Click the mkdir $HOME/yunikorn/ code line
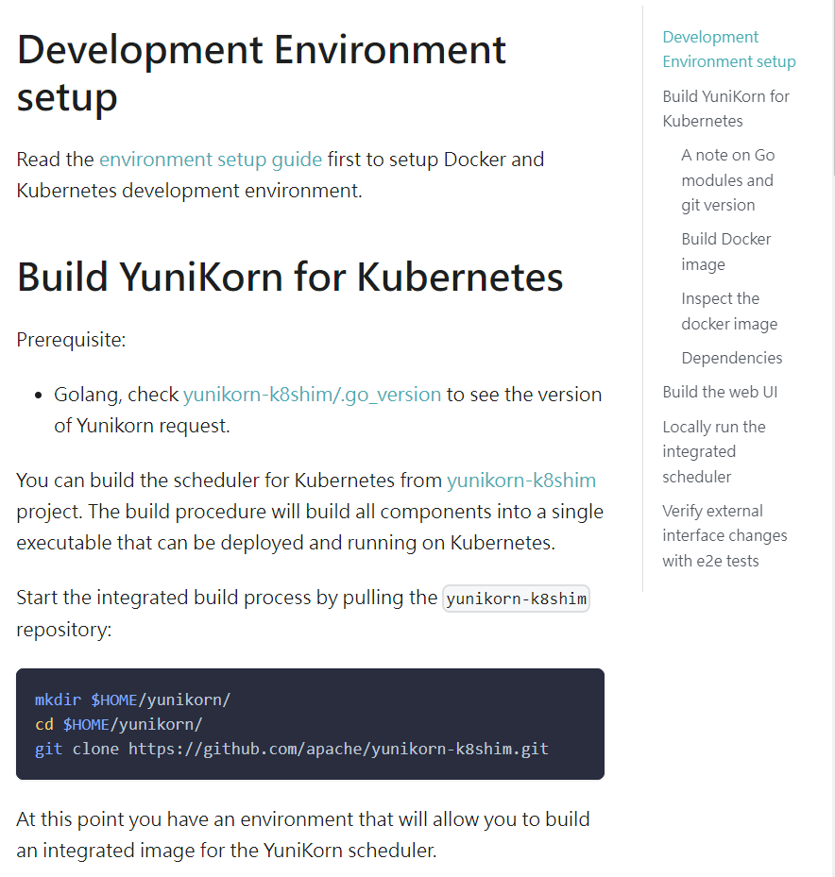The width and height of the screenshot is (835, 877). pyautogui.click(x=132, y=700)
